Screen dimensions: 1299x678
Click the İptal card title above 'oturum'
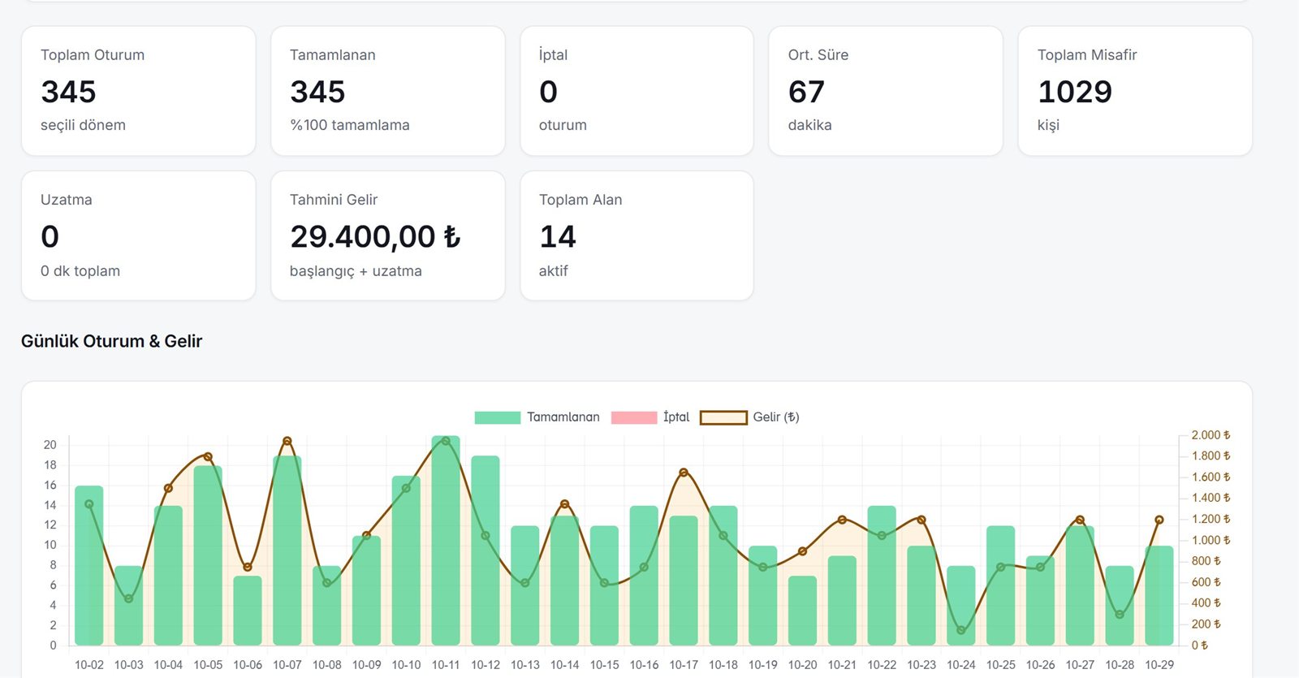tap(553, 55)
